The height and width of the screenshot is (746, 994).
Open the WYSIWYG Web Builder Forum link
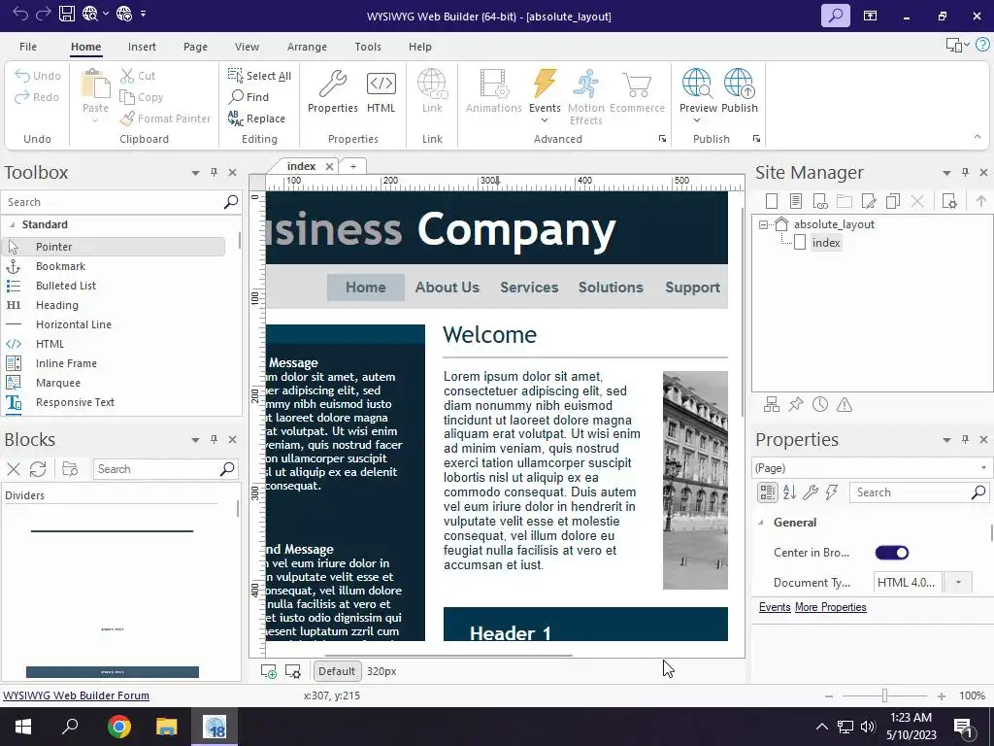pos(76,695)
